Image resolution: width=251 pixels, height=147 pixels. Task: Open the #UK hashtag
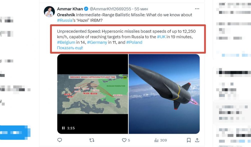click(x=161, y=37)
